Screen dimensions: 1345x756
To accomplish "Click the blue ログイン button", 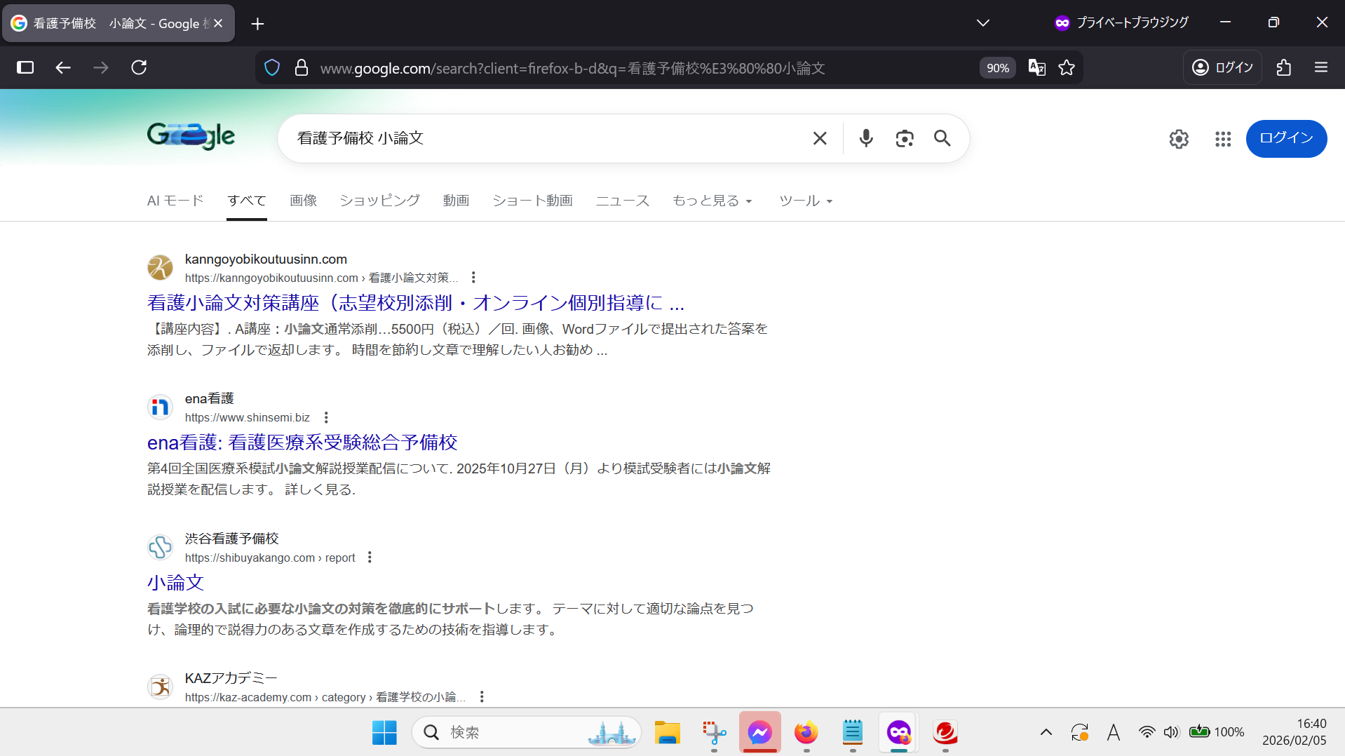I will coord(1285,138).
